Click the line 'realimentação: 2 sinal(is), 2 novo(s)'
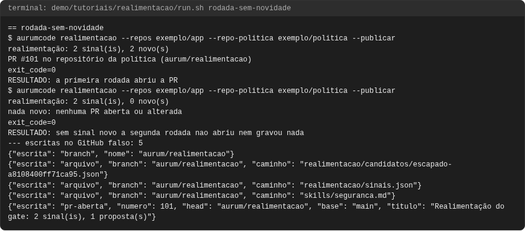The width and height of the screenshot is (525, 231). click(x=88, y=49)
